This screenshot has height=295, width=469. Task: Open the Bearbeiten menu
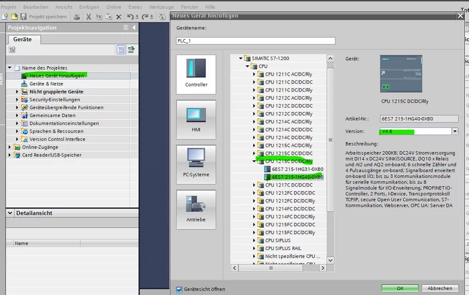(36, 7)
